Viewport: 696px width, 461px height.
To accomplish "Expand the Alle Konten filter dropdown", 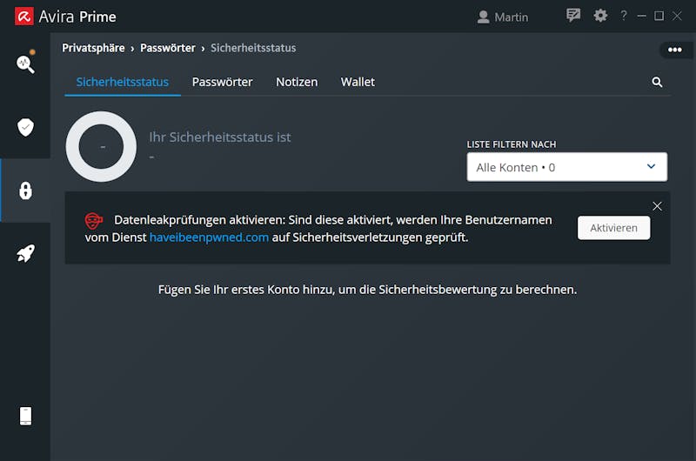I will (x=567, y=167).
